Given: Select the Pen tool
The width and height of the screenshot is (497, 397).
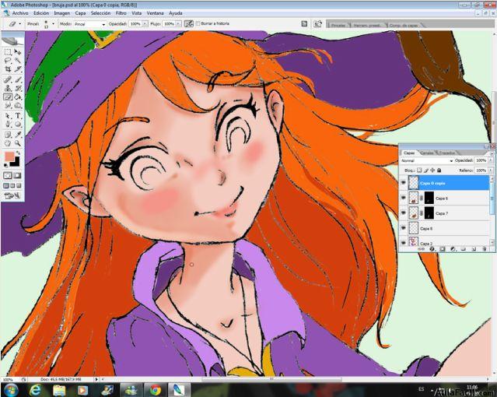Looking at the screenshot, I should click(x=8, y=125).
